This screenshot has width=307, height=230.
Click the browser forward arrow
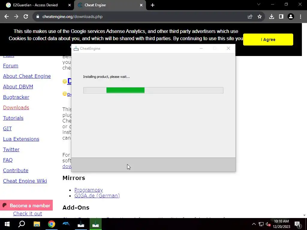(x=16, y=17)
